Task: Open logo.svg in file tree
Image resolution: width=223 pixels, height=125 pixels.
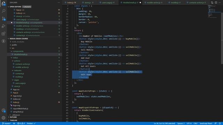Action: tap(34, 106)
